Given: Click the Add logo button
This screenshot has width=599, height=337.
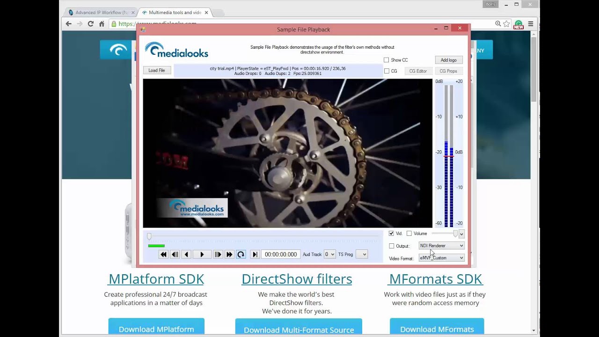Looking at the screenshot, I should click(x=448, y=60).
